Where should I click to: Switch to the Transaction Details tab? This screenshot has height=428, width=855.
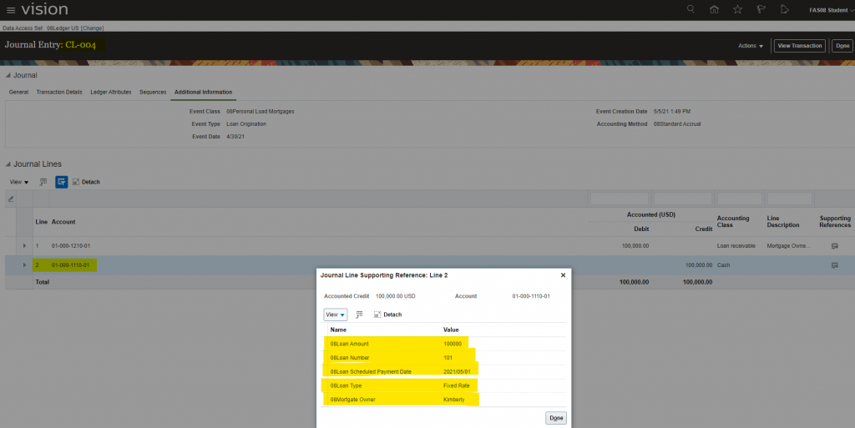58,92
